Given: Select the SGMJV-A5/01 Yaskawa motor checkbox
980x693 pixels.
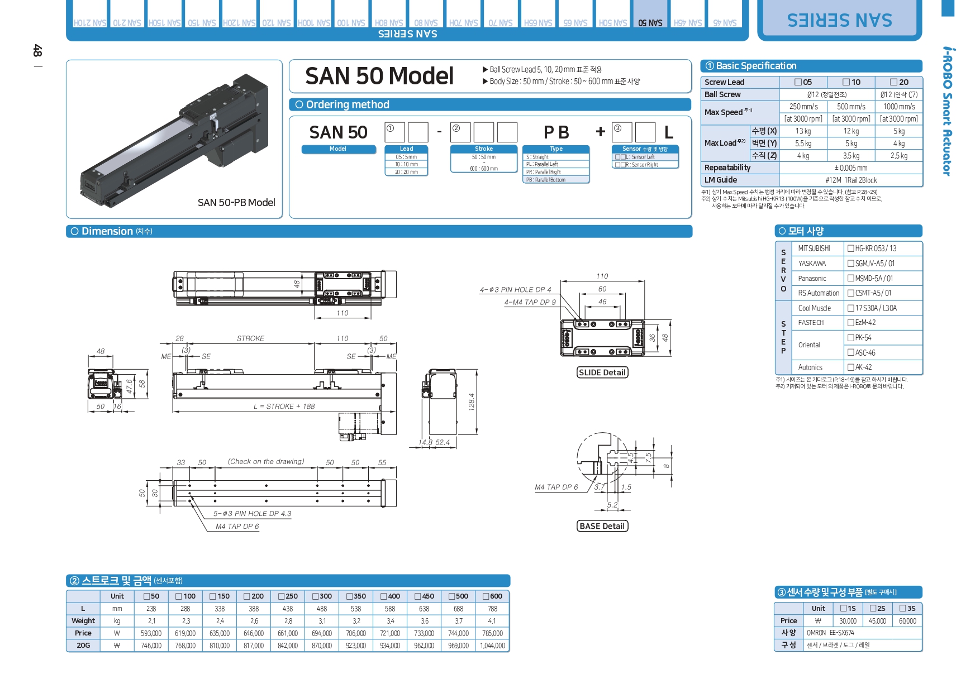Looking at the screenshot, I should (850, 264).
